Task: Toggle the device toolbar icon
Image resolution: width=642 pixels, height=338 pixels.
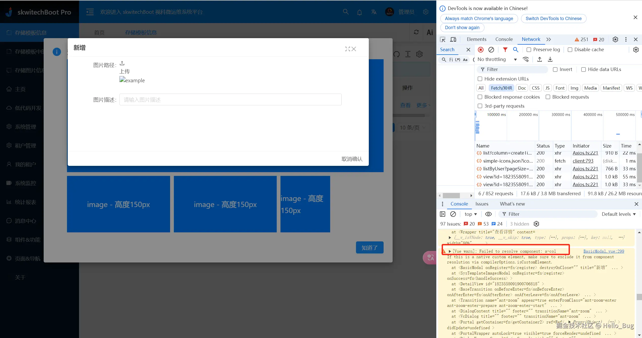Action: click(x=453, y=39)
